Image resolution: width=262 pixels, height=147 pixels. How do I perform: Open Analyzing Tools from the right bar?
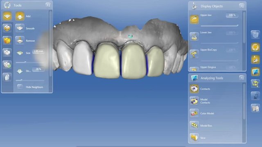click(255, 72)
